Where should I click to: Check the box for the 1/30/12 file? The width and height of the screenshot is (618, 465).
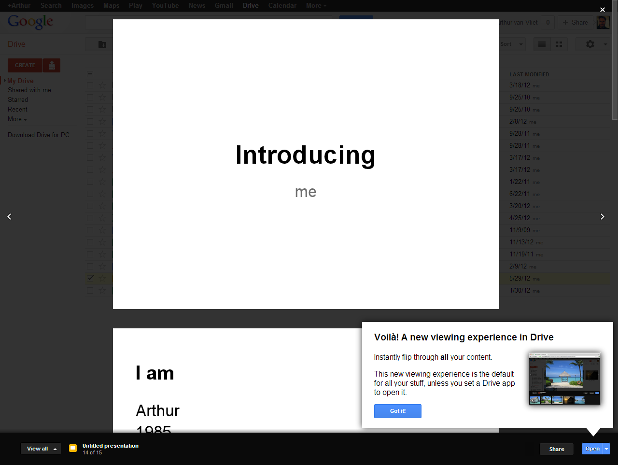point(90,290)
